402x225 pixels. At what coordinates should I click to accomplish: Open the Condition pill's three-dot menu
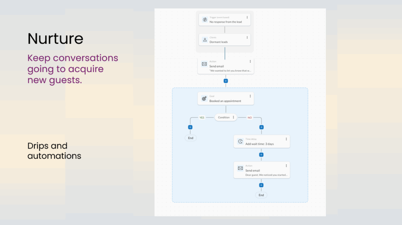coord(234,117)
